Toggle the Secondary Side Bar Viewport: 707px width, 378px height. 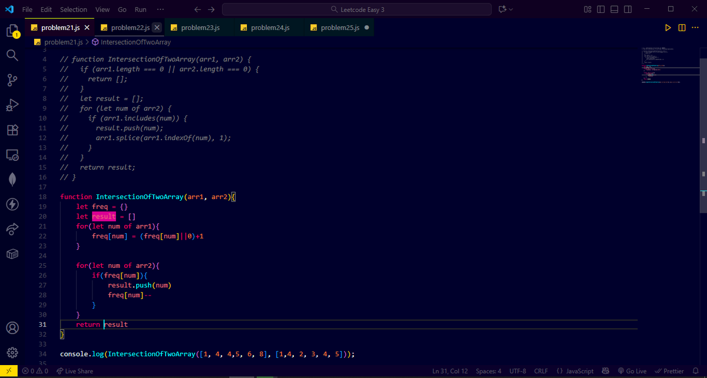[627, 9]
